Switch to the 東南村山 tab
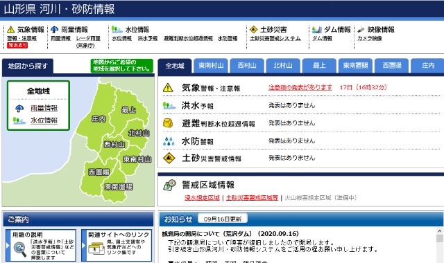This screenshot has width=444, height=263. [x=211, y=66]
